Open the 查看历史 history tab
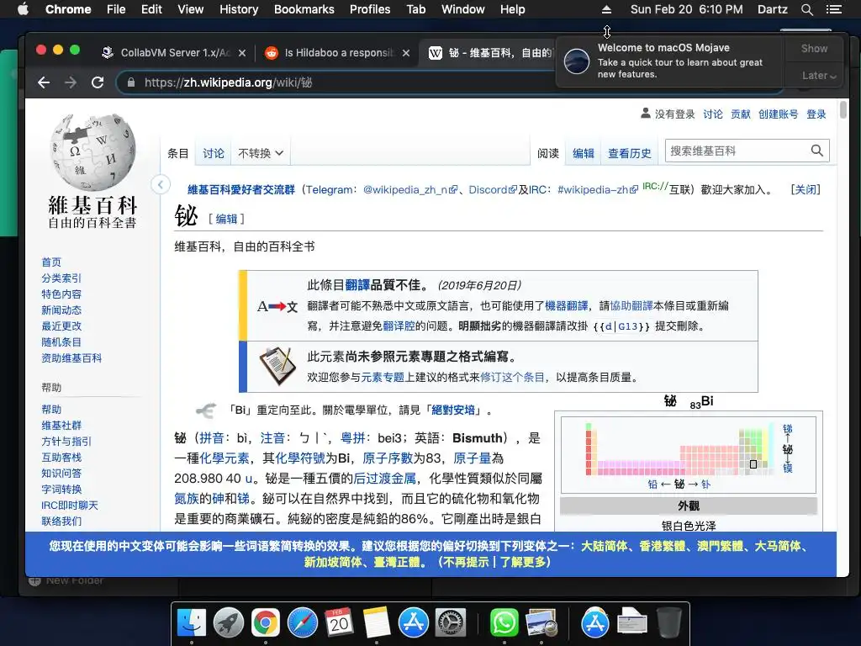This screenshot has width=861, height=646. click(629, 153)
